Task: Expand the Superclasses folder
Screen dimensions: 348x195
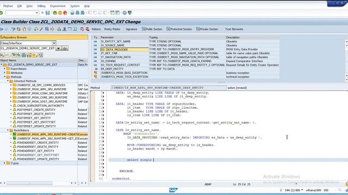Action: click(x=5, y=69)
